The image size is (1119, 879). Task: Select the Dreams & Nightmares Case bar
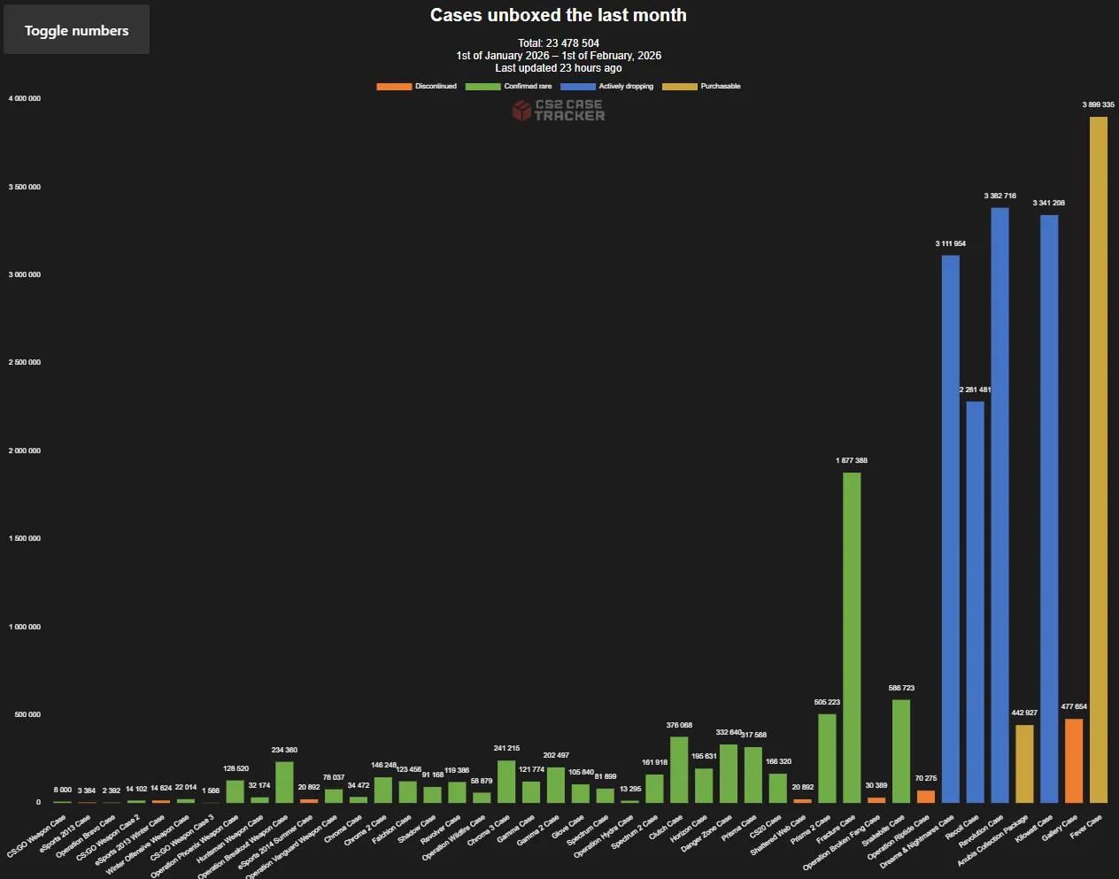click(950, 528)
